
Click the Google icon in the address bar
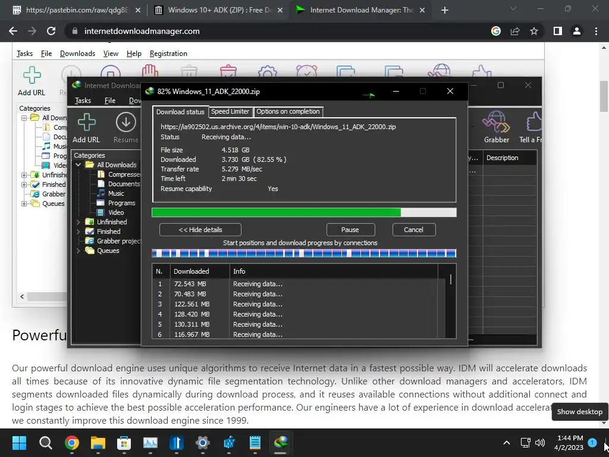tap(496, 31)
